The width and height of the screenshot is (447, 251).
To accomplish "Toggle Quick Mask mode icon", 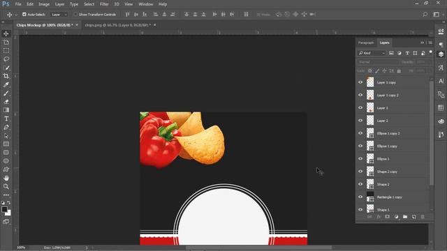I will [x=6, y=222].
